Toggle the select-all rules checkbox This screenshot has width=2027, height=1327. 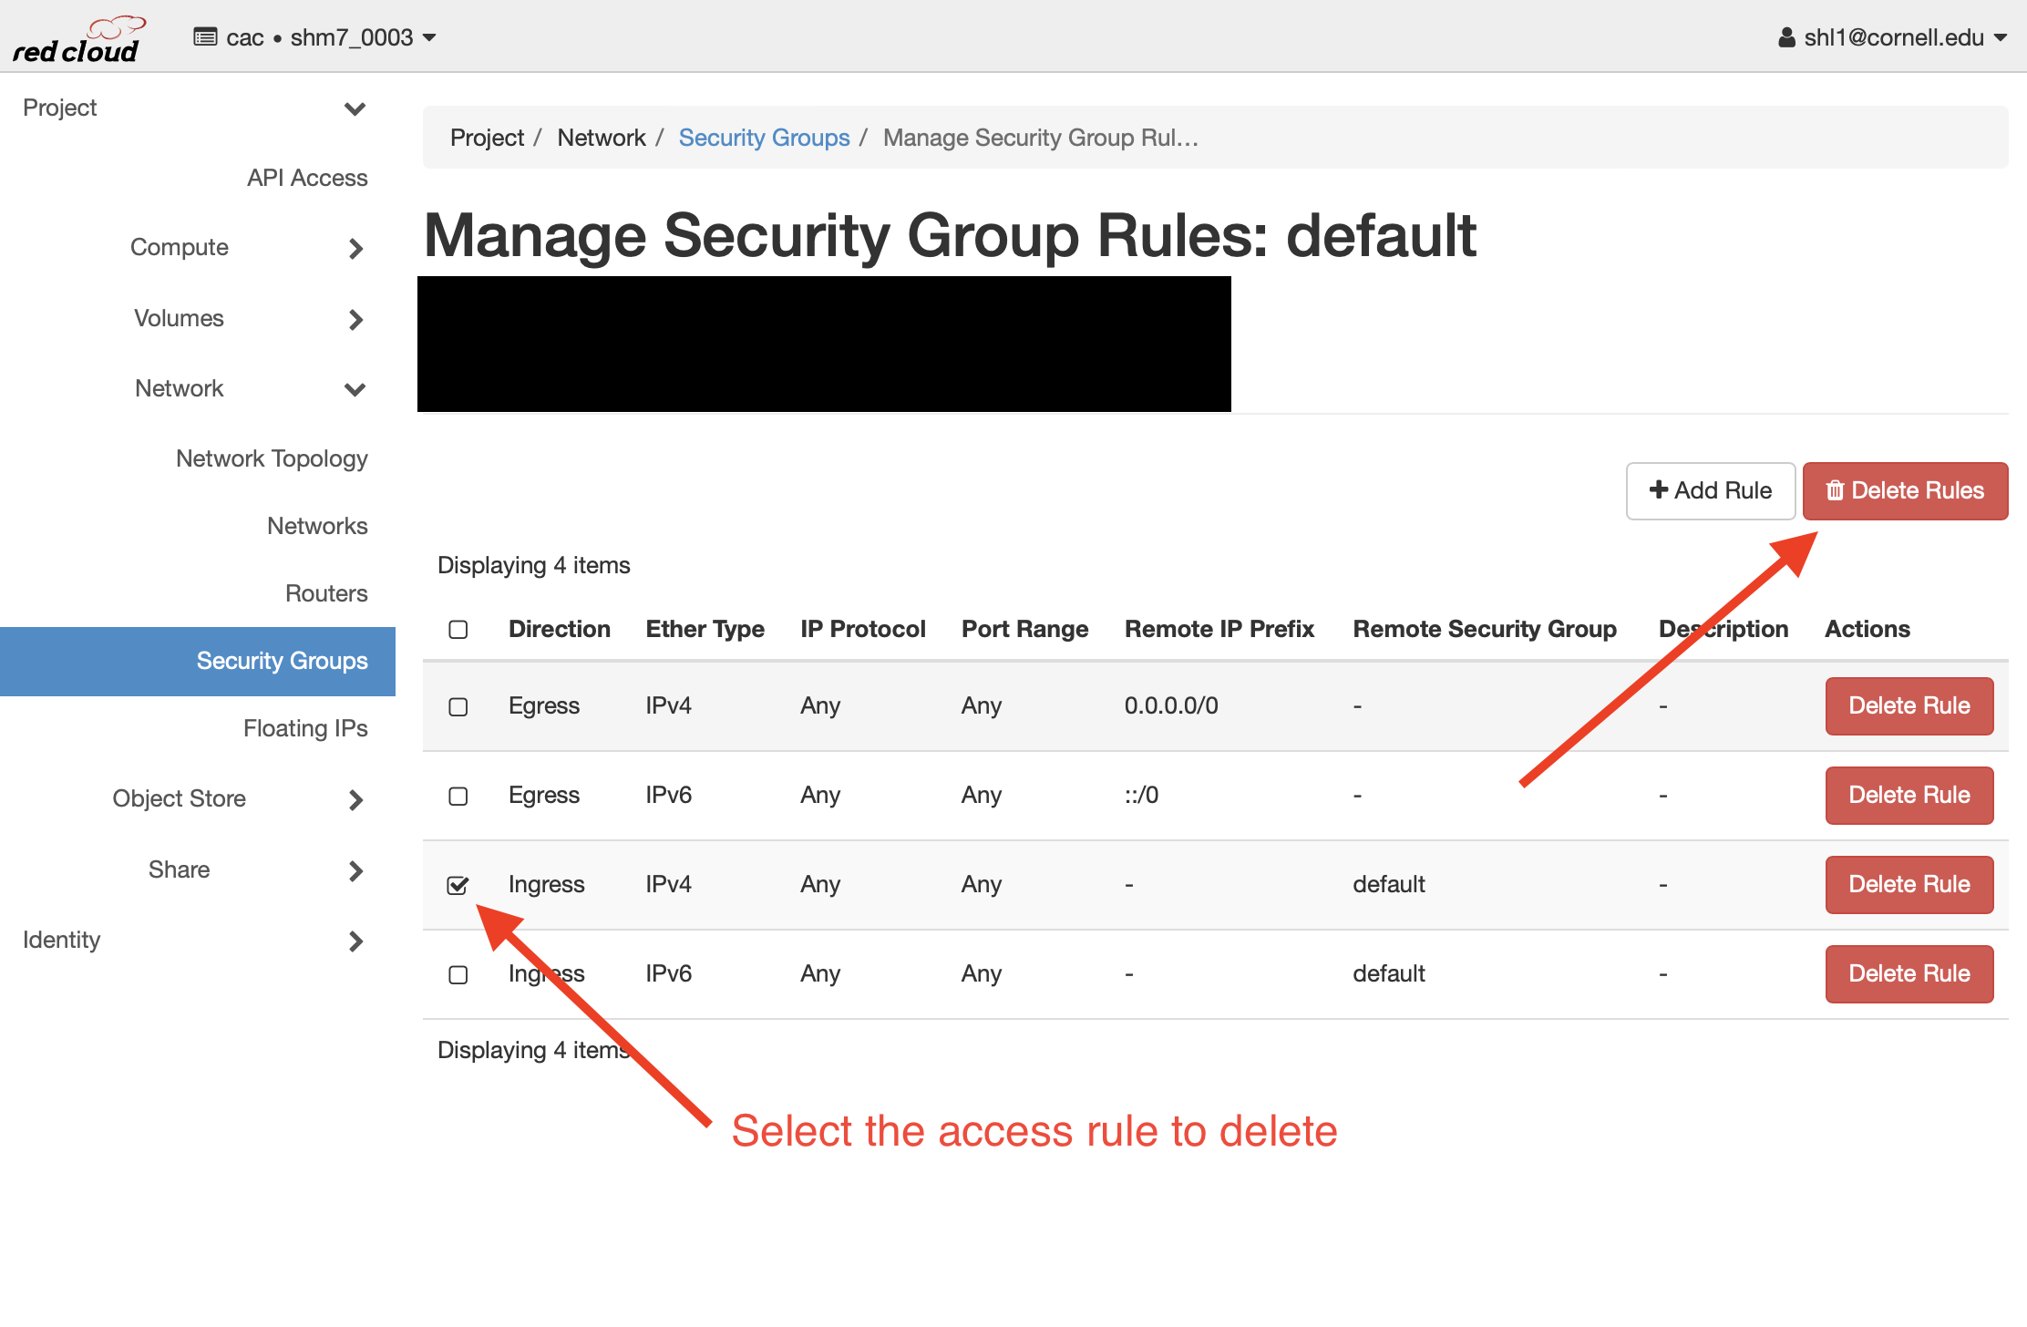pos(458,630)
